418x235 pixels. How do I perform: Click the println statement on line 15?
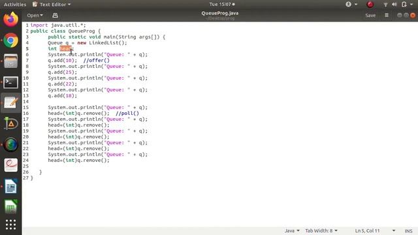click(x=97, y=107)
